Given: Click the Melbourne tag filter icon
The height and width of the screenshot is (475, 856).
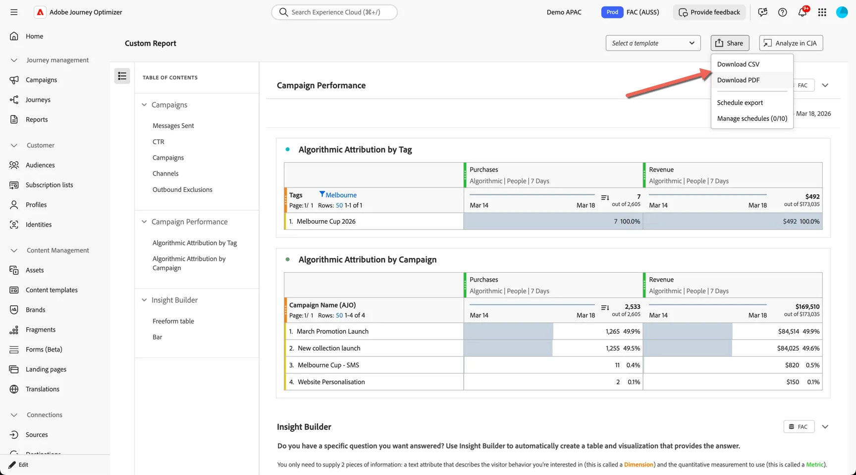Looking at the screenshot, I should coord(322,194).
